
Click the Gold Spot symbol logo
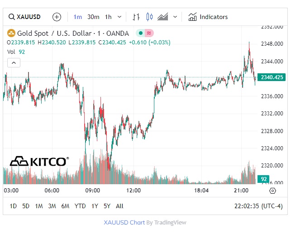[x=11, y=33]
